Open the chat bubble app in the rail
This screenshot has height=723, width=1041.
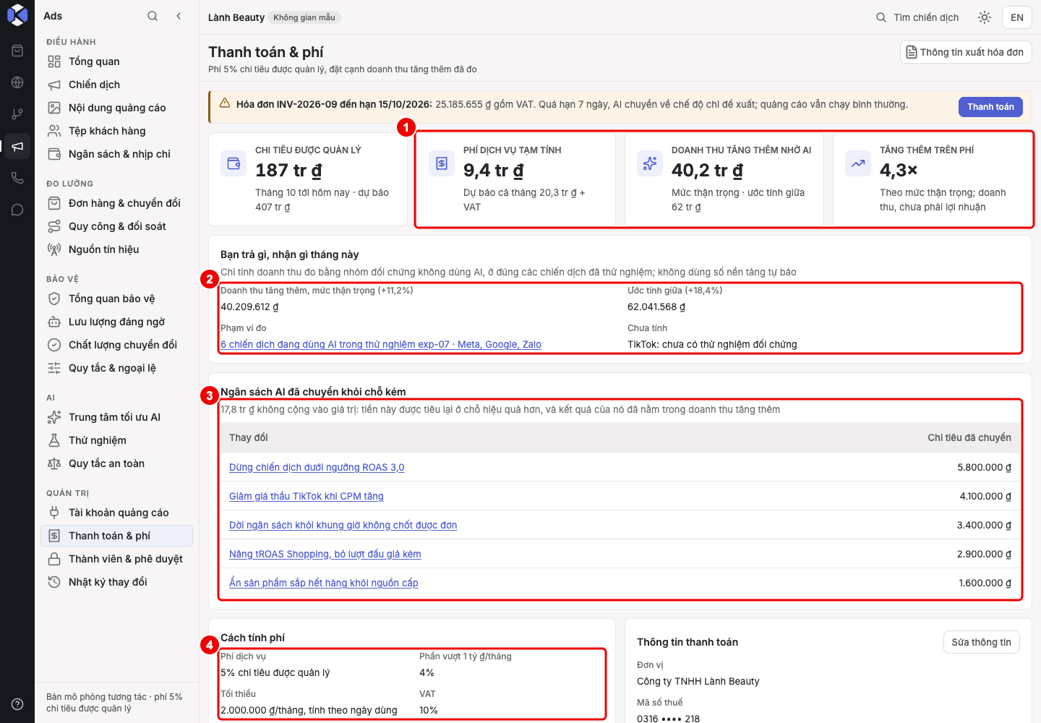click(x=17, y=210)
